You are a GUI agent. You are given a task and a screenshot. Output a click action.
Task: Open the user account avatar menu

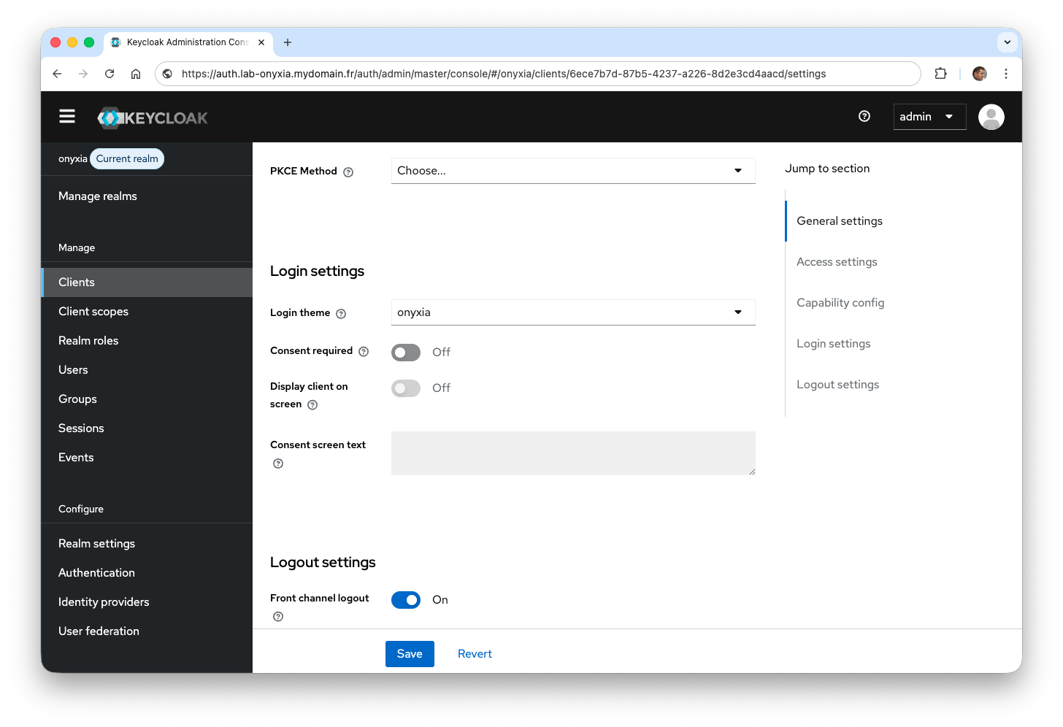click(x=991, y=116)
